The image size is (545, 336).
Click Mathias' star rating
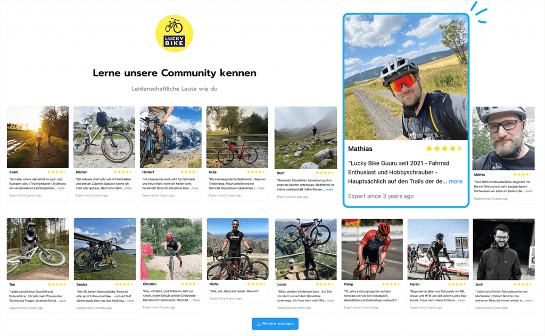click(444, 149)
